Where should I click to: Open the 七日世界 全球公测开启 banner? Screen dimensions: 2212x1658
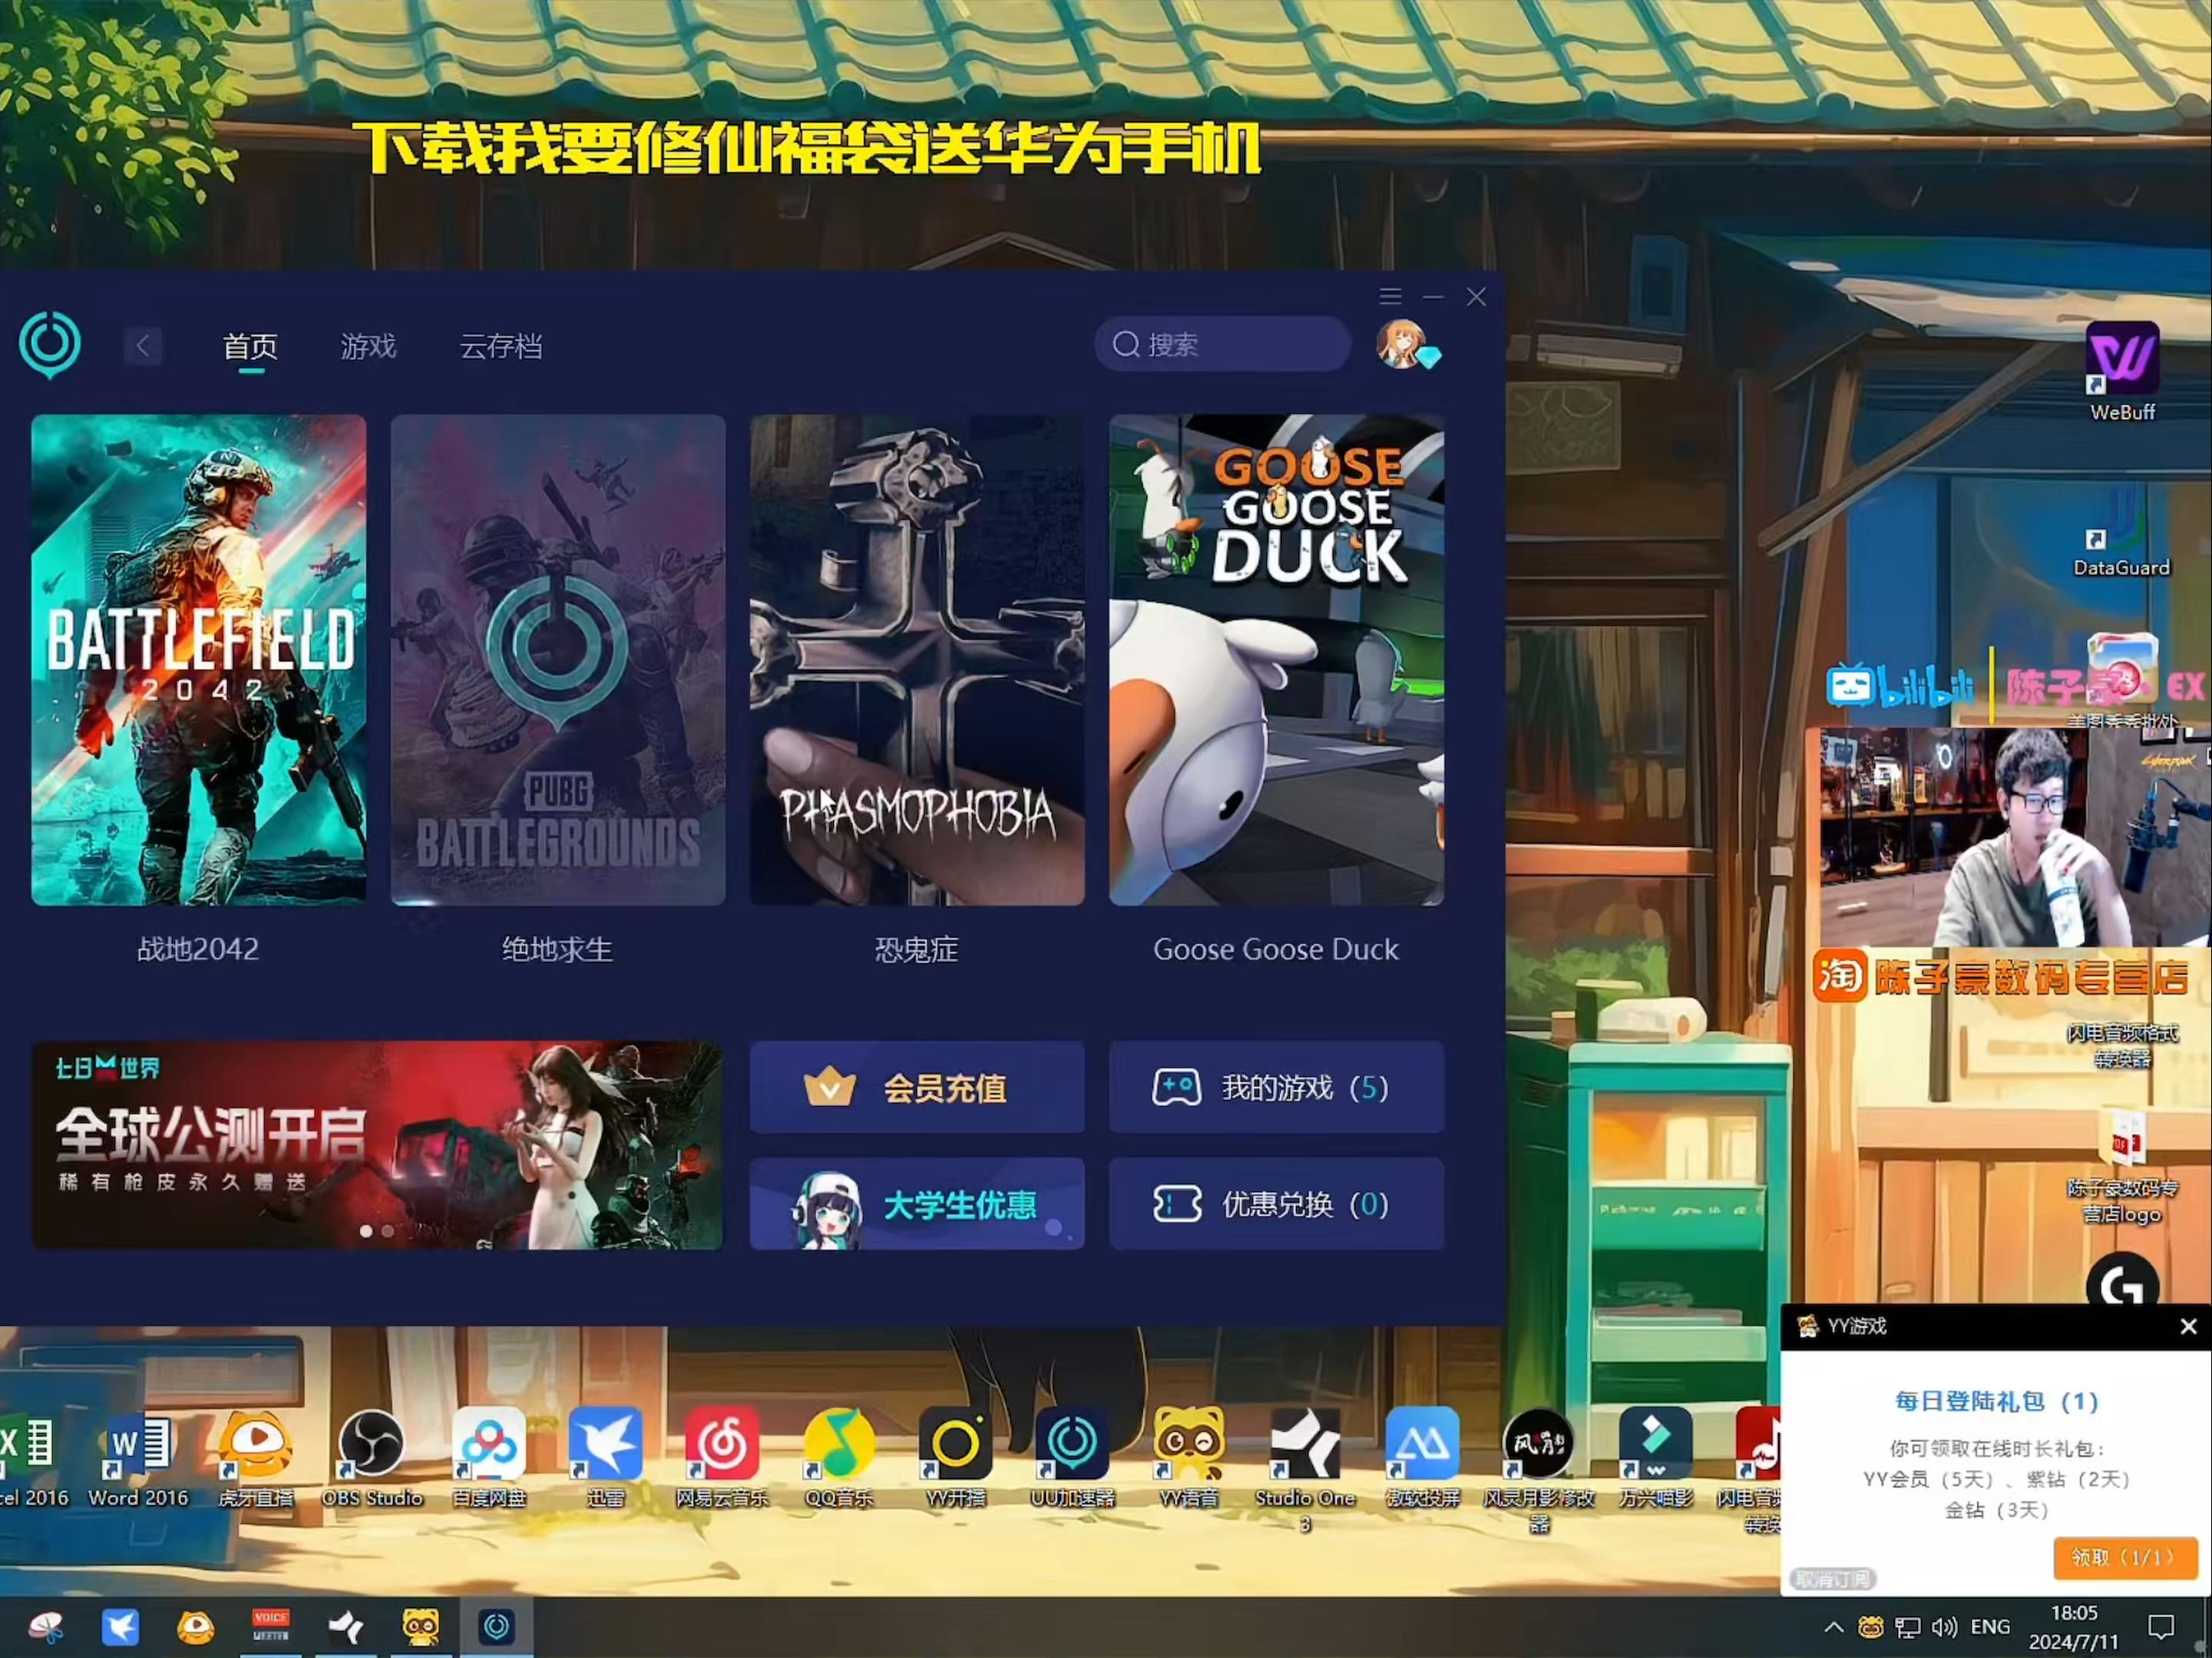(x=377, y=1145)
